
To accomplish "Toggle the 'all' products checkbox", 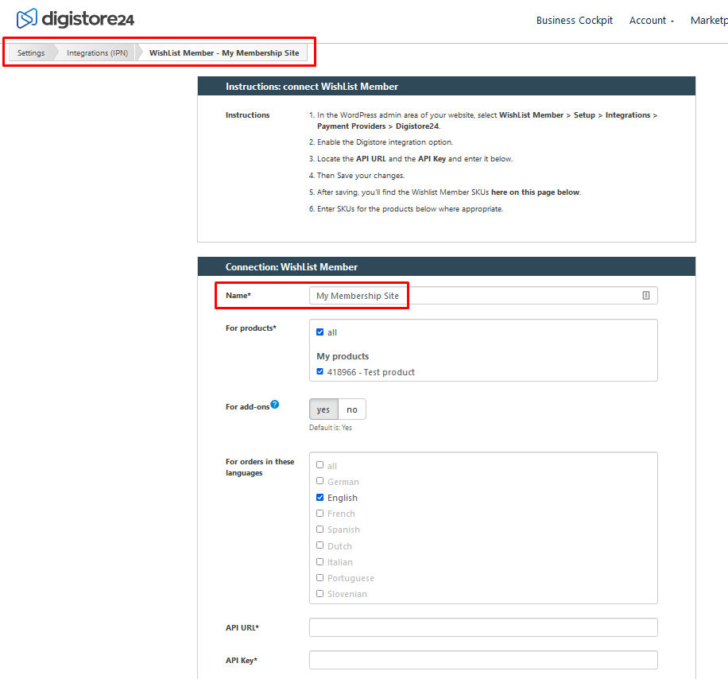I will pyautogui.click(x=320, y=332).
